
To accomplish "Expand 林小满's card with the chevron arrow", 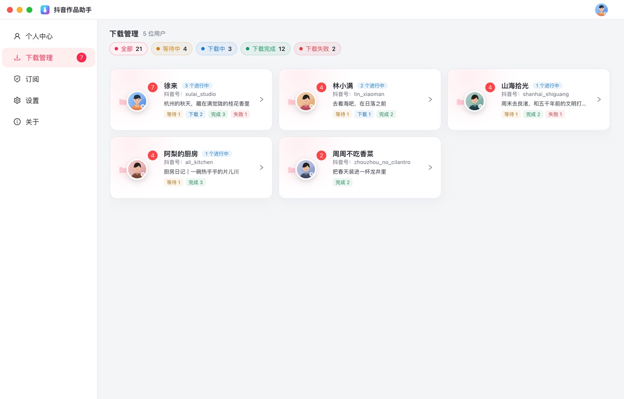I will coord(430,99).
